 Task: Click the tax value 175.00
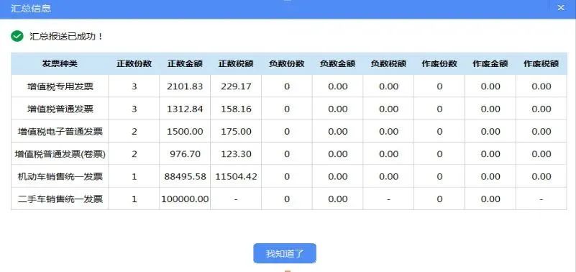click(236, 132)
